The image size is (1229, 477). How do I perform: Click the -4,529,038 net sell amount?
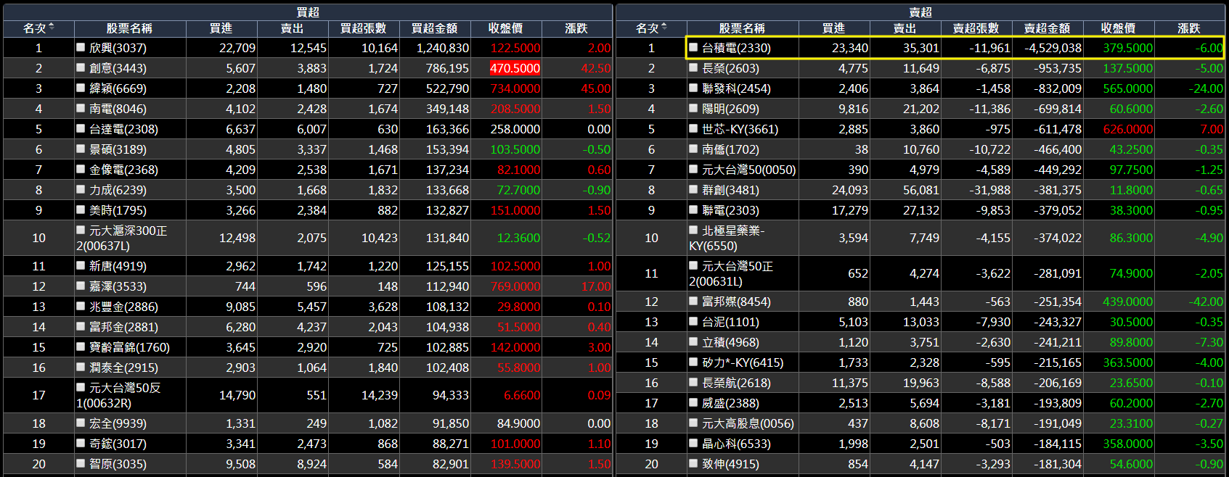pyautogui.click(x=1053, y=48)
